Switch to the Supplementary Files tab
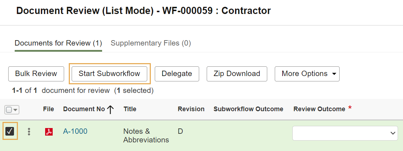The width and height of the screenshot is (403, 151). (x=150, y=43)
